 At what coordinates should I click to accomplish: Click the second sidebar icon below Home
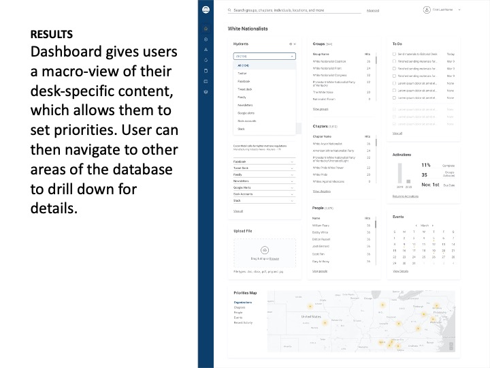(206, 40)
